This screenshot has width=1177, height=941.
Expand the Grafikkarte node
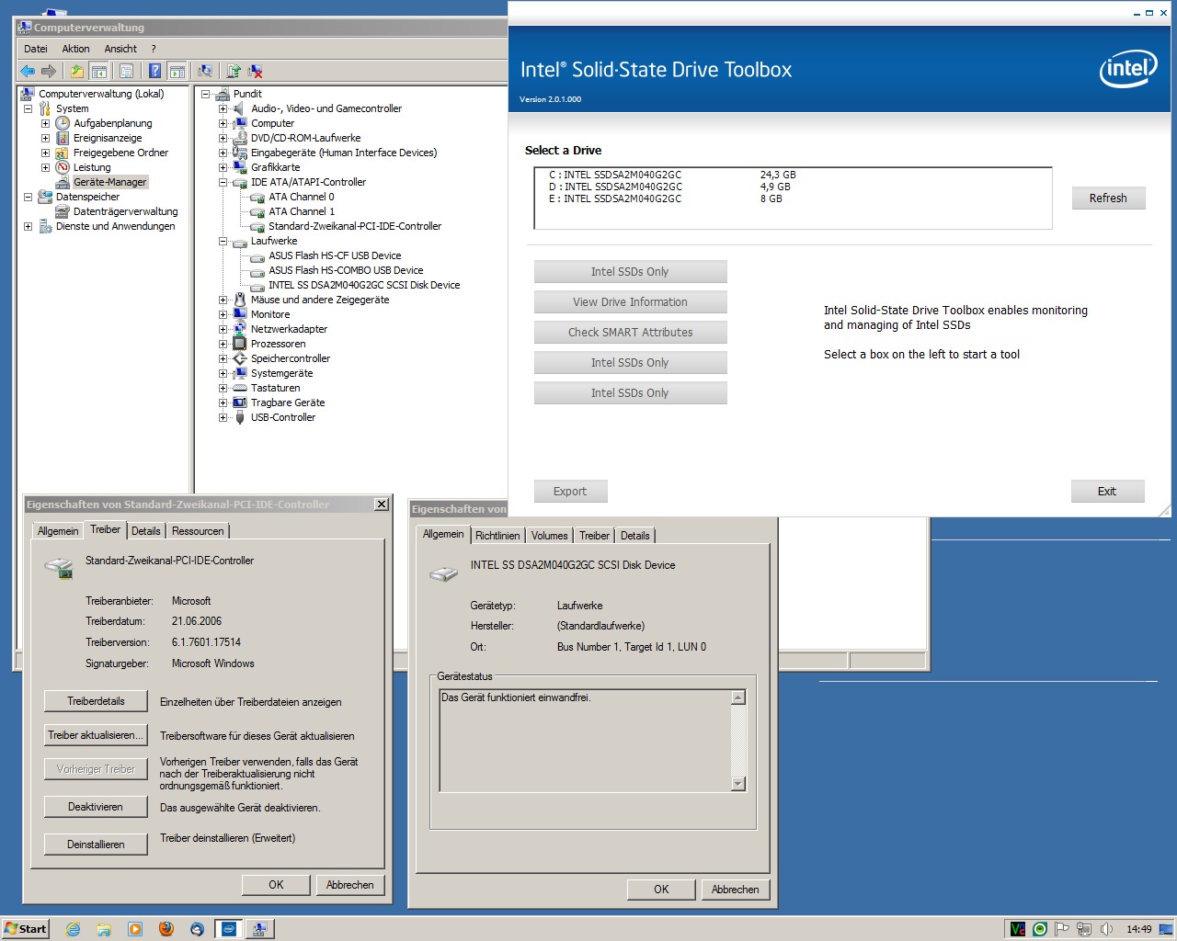[223, 167]
